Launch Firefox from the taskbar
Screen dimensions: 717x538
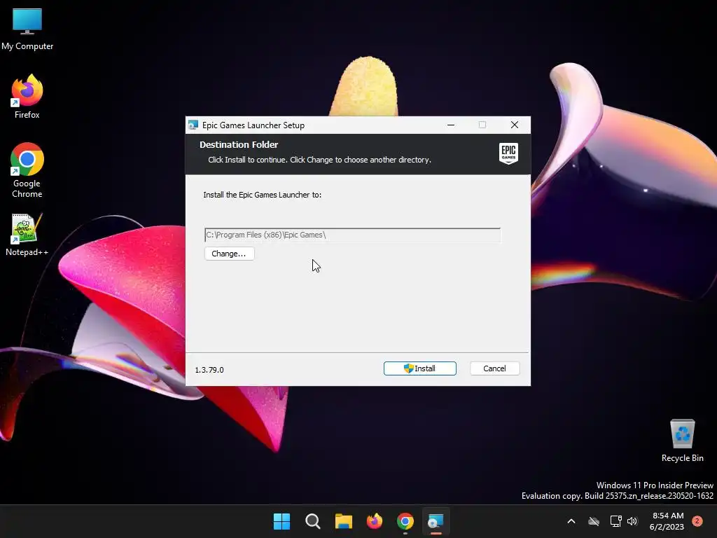click(x=375, y=521)
